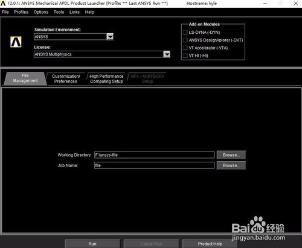Image resolution: width=302 pixels, height=248 pixels.
Task: Check the VT Accelerator (-VTA) option
Action: [185, 48]
